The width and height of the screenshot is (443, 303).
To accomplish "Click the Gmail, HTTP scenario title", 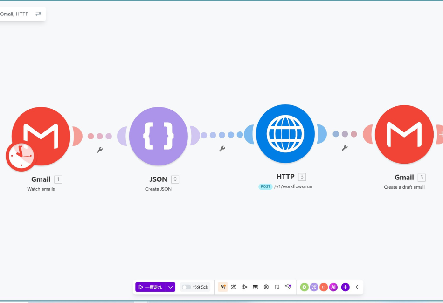I will pos(14,14).
